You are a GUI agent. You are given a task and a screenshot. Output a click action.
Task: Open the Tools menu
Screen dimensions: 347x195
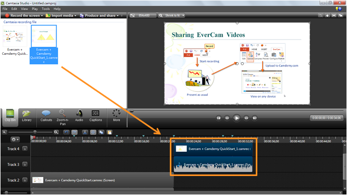coord(45,9)
